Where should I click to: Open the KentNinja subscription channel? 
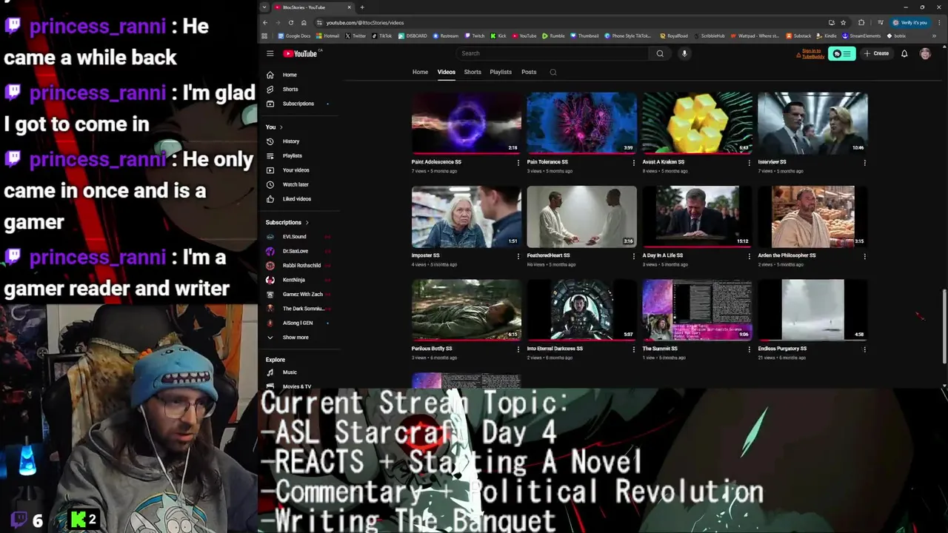299,280
